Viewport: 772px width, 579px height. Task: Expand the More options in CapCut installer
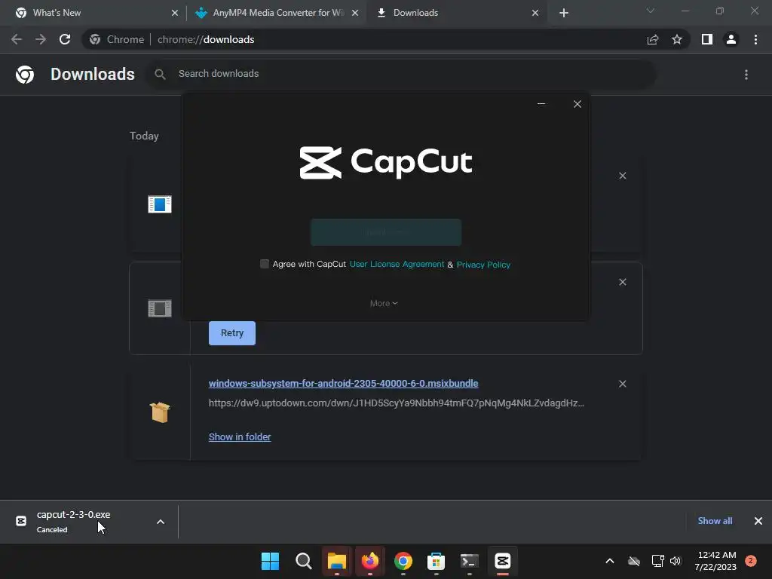(x=384, y=303)
